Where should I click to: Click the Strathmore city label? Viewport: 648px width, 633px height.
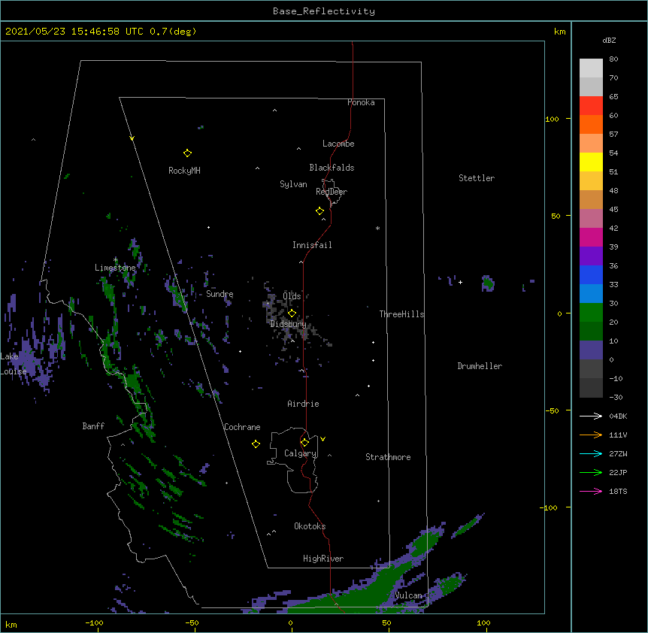point(388,457)
